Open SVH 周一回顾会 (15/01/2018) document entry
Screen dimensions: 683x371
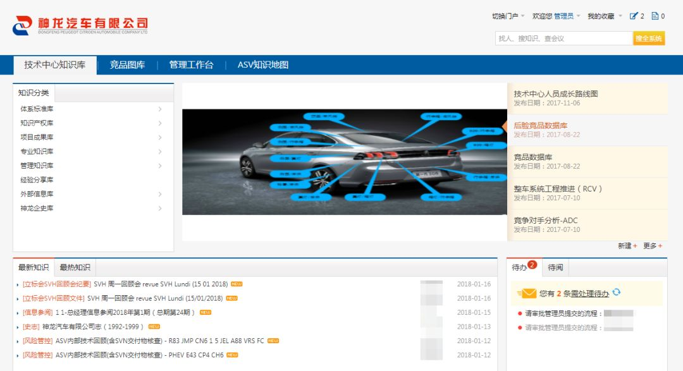tap(155, 298)
